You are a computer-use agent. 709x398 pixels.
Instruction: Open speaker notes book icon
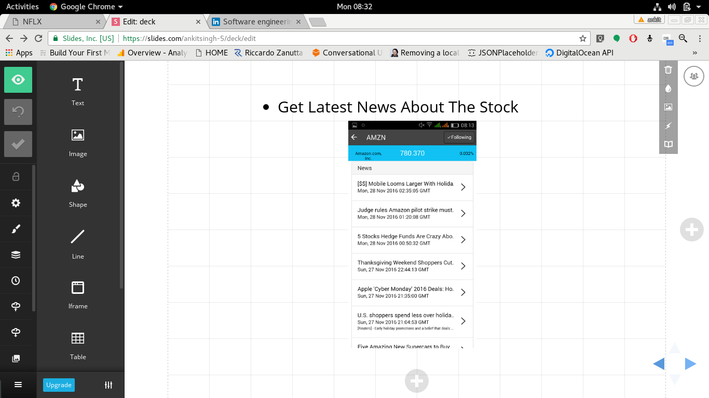point(669,144)
